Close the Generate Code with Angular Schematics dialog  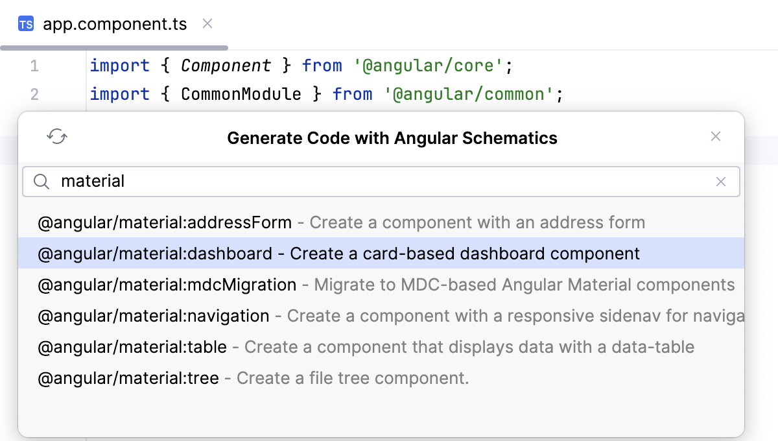click(x=716, y=136)
